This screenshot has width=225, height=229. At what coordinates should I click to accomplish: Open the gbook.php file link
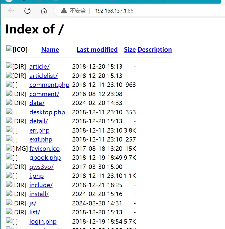[x=45, y=158]
